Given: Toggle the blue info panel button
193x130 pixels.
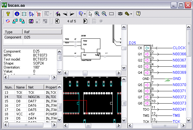Looking at the screenshot, I should [17, 14].
